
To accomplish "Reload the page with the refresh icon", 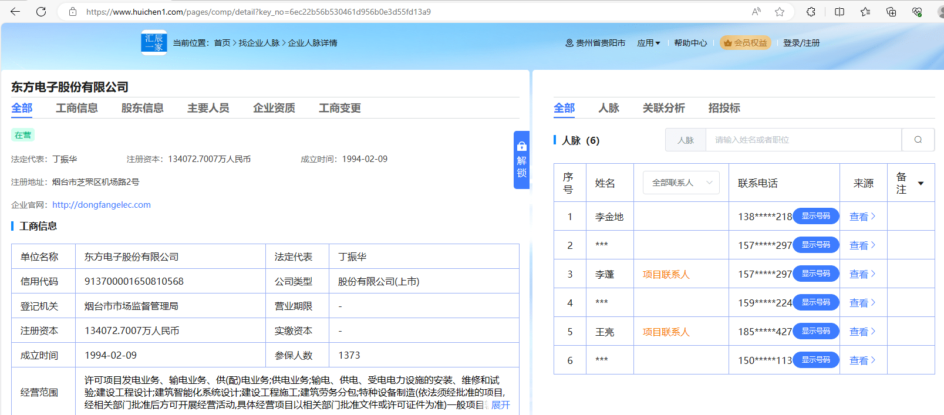I will [41, 12].
